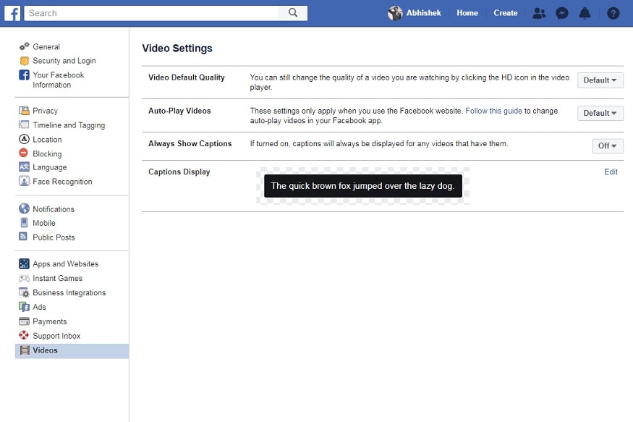Open Always Show Captions Off dropdown

(608, 145)
